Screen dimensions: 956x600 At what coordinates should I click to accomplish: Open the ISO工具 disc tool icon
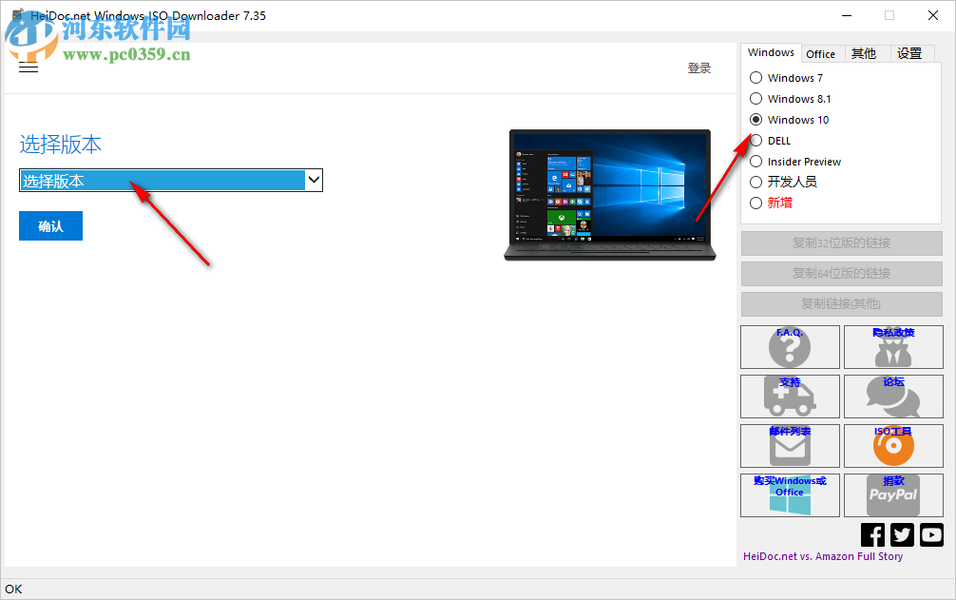893,446
